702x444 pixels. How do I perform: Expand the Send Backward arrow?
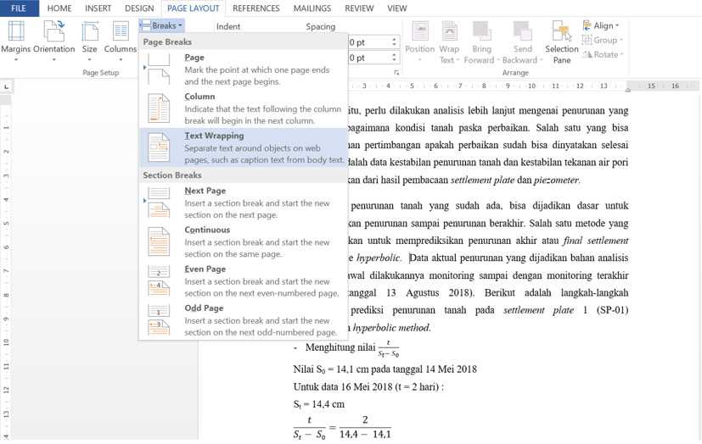click(541, 60)
